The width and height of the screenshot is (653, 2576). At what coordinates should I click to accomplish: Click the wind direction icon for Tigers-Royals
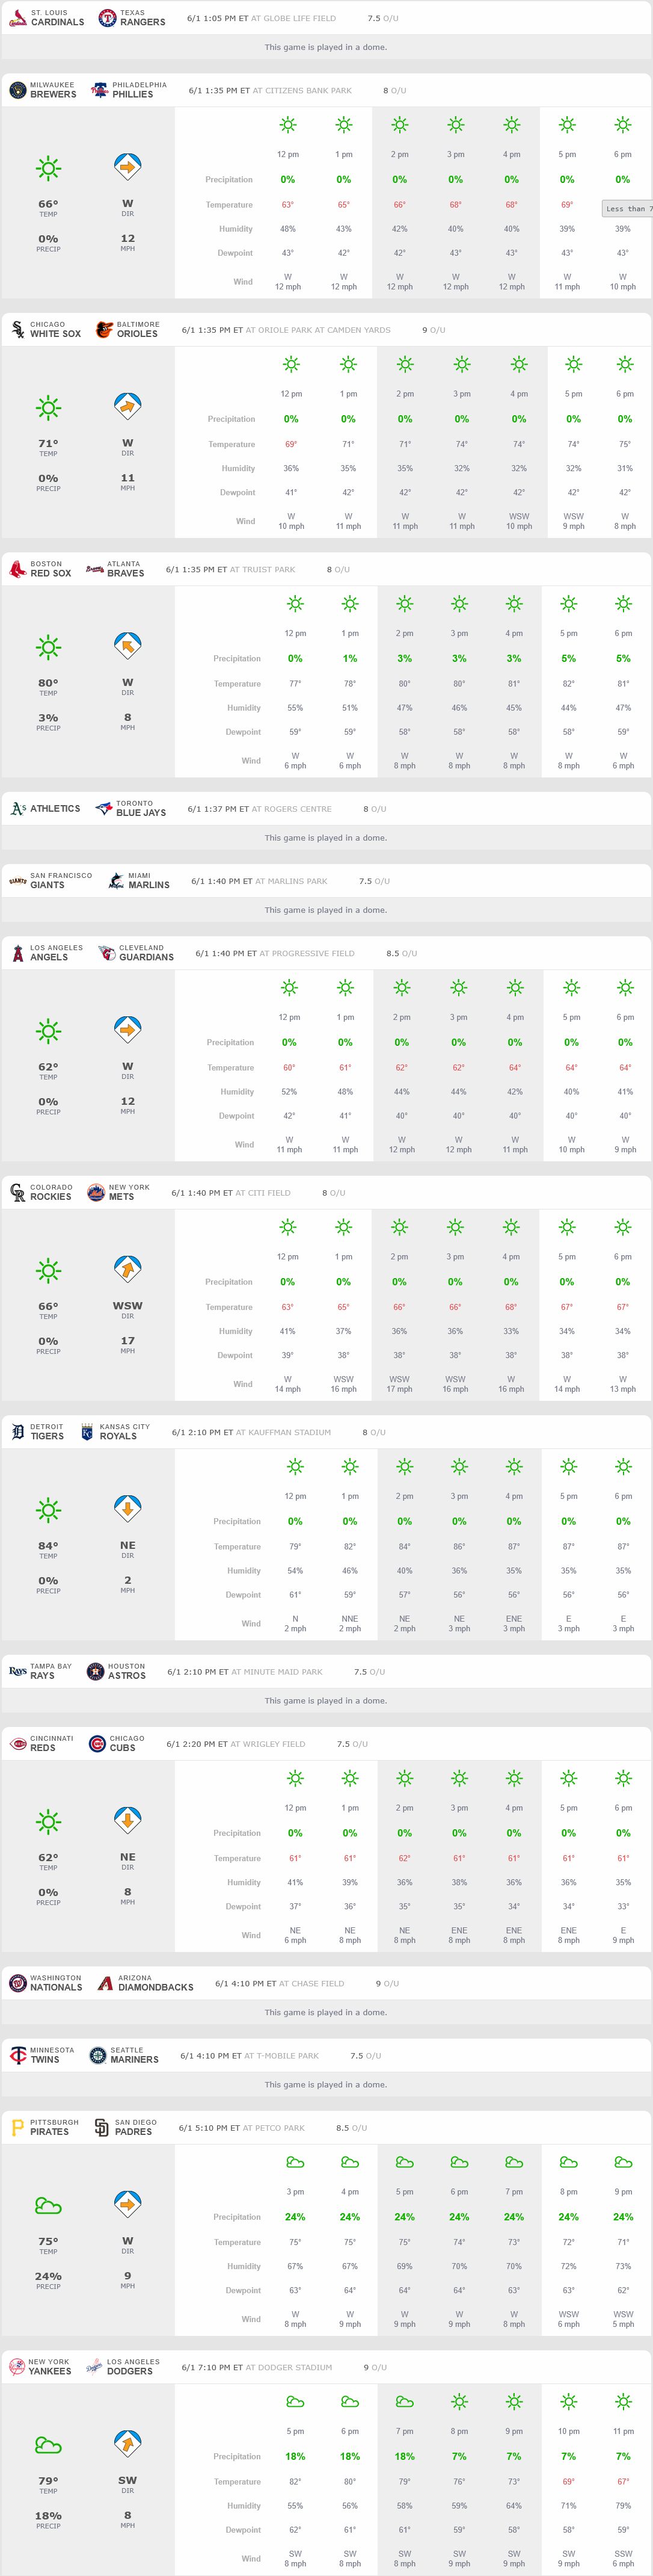point(127,1508)
